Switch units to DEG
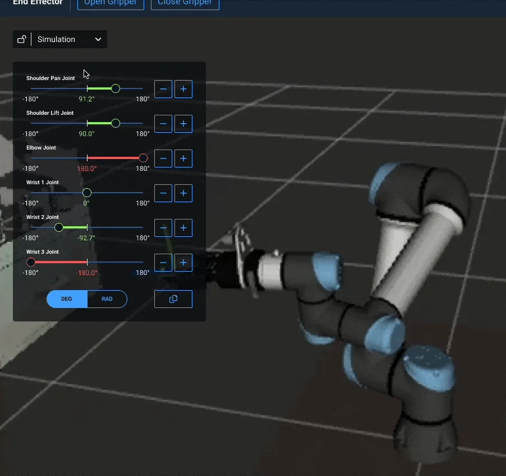506x476 pixels. pos(66,298)
